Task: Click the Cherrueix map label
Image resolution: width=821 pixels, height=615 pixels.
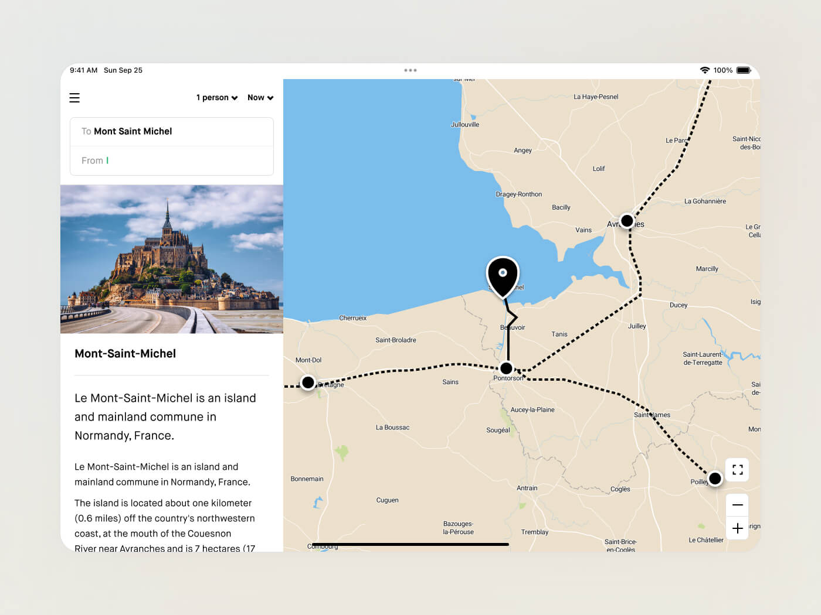Action: coord(353,318)
